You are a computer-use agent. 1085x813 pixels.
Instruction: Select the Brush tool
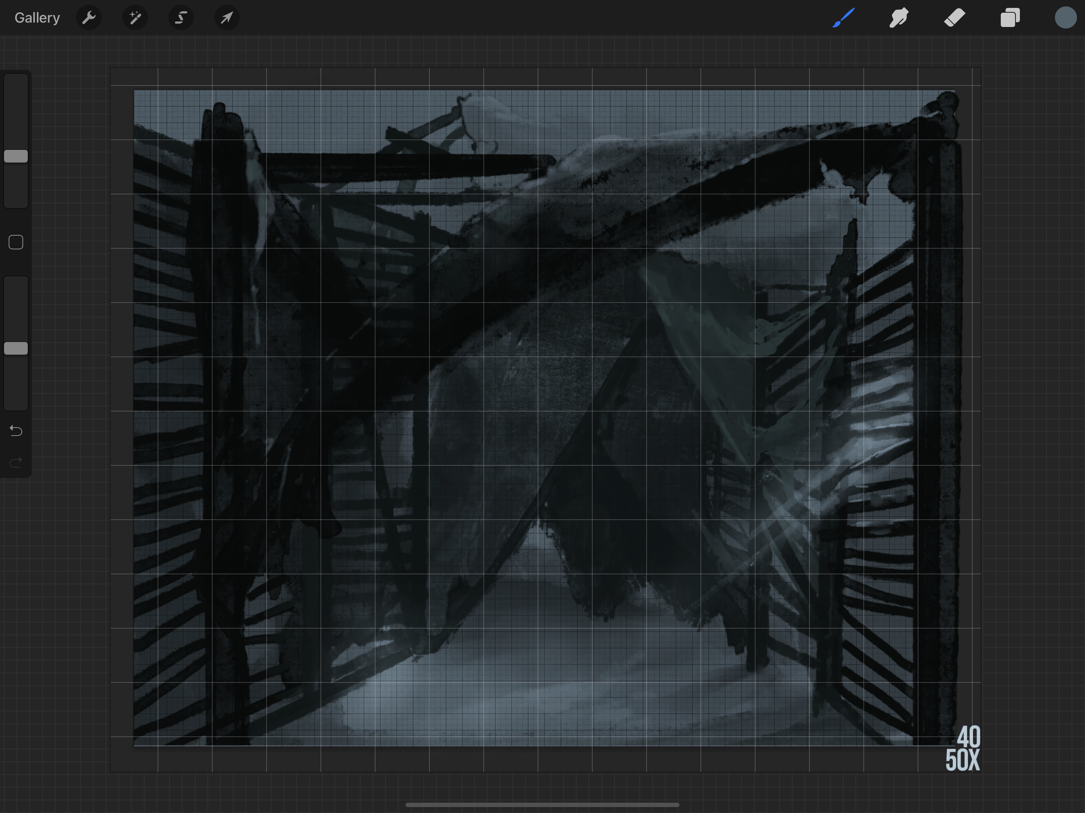(x=844, y=18)
